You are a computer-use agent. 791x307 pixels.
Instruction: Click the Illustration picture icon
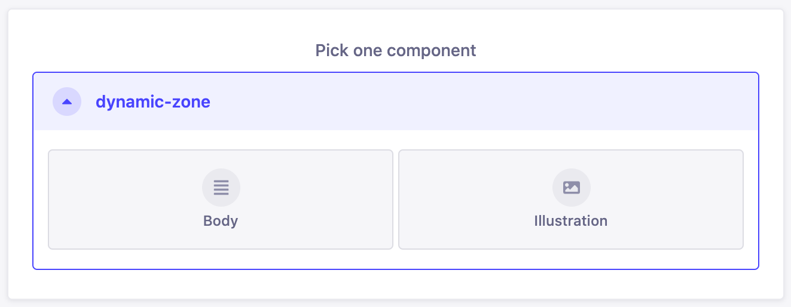571,188
